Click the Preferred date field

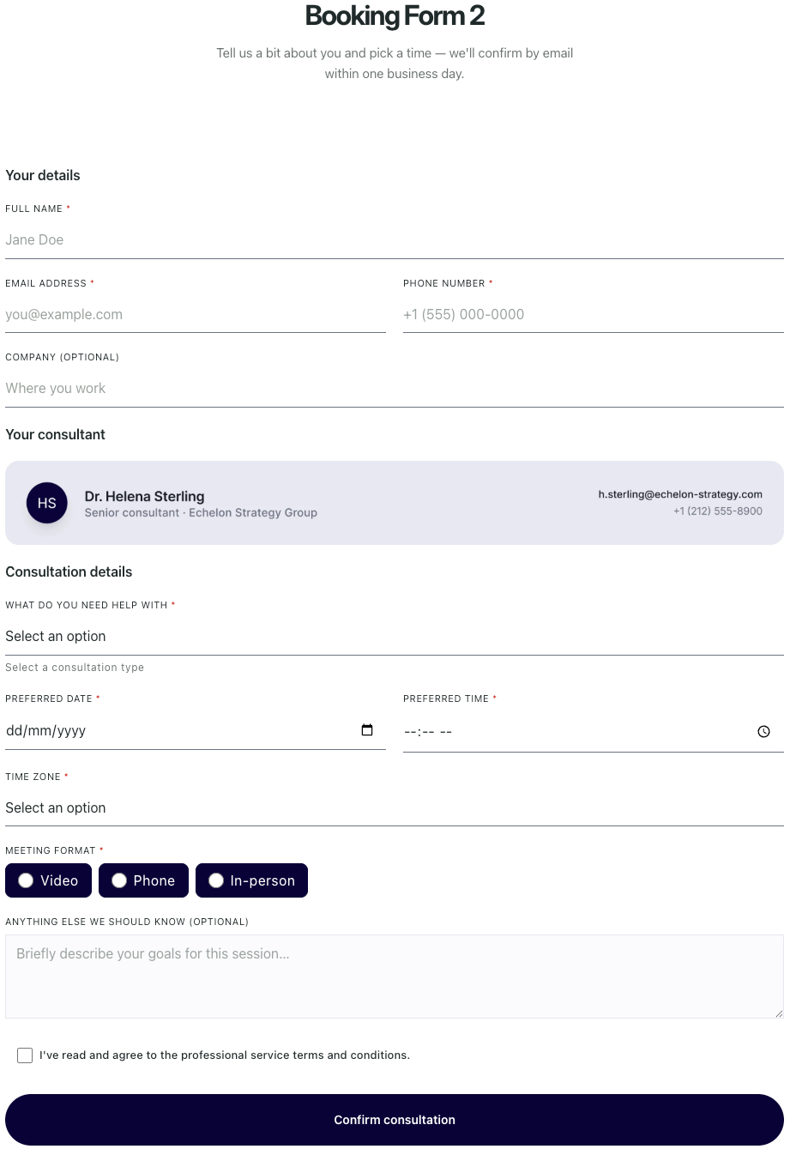click(x=196, y=730)
